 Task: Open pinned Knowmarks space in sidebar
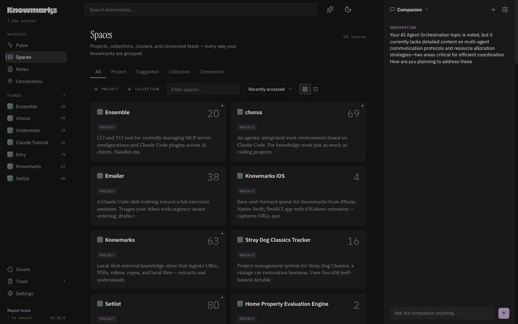[36, 166]
